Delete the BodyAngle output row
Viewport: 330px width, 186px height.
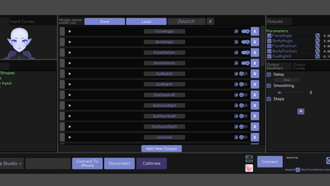pyautogui.click(x=255, y=42)
